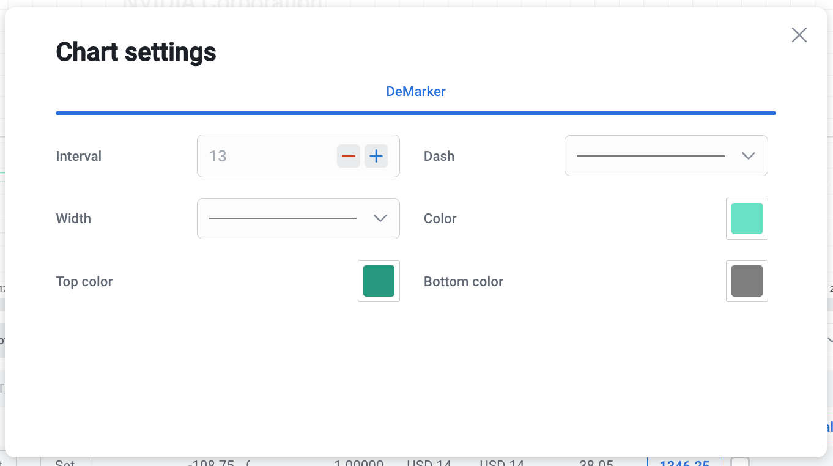The height and width of the screenshot is (466, 833).
Task: Click the Bottom color label
Action: pyautogui.click(x=463, y=281)
